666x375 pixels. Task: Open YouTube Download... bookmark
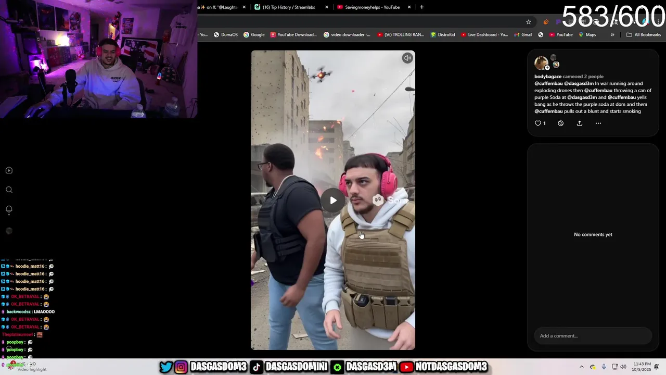[x=293, y=35]
